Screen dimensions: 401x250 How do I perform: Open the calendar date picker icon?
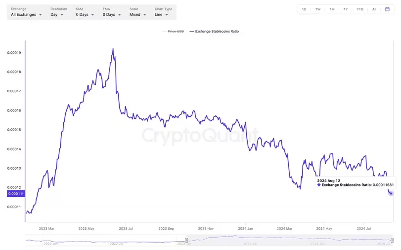coord(387,9)
